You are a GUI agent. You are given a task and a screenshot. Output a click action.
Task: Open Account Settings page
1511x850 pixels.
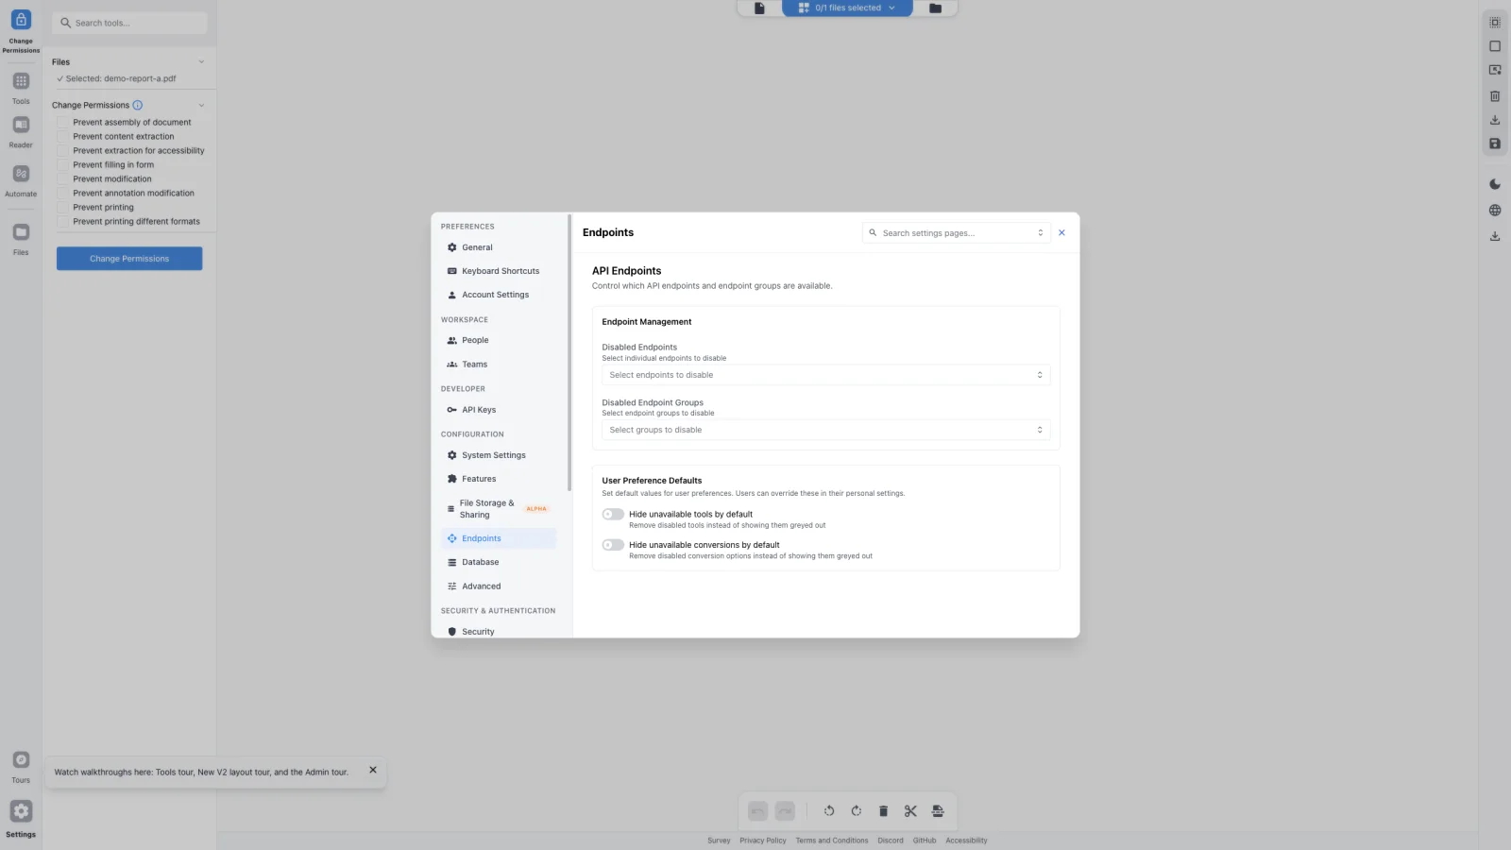[x=499, y=295]
